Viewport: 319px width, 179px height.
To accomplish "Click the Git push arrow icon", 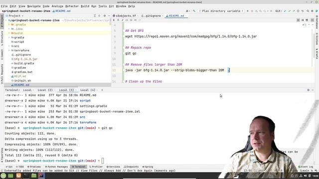I will coord(294,11).
